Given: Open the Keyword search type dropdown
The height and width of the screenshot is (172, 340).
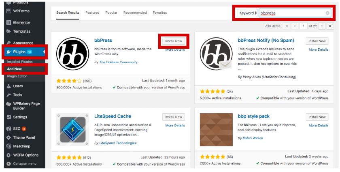Looking at the screenshot, I should pos(248,13).
